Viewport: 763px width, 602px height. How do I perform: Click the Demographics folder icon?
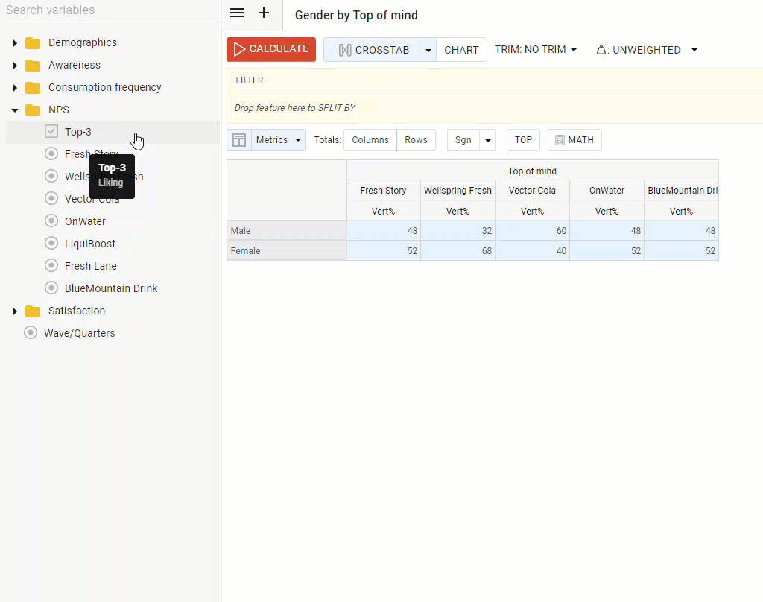[x=31, y=42]
